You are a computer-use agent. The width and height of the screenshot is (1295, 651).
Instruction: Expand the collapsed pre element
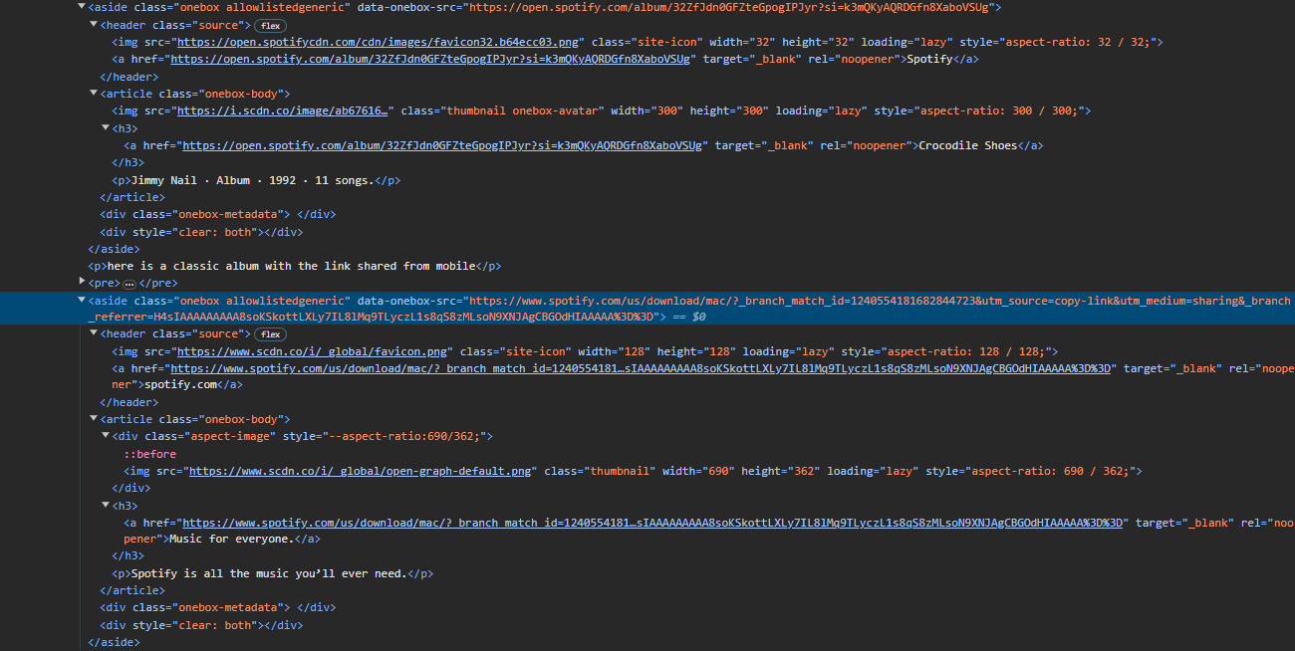tap(82, 283)
